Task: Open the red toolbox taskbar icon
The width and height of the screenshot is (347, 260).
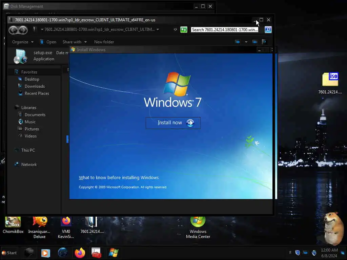Action: [97, 253]
